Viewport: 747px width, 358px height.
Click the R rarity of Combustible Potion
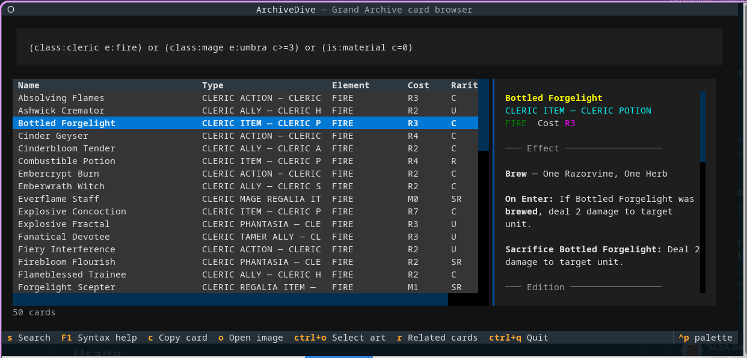click(x=453, y=161)
